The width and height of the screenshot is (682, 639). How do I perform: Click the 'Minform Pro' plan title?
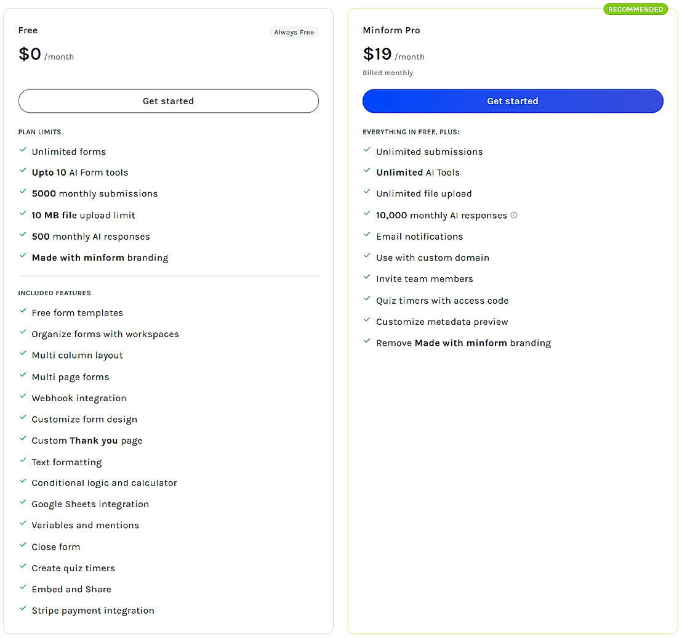coord(391,30)
